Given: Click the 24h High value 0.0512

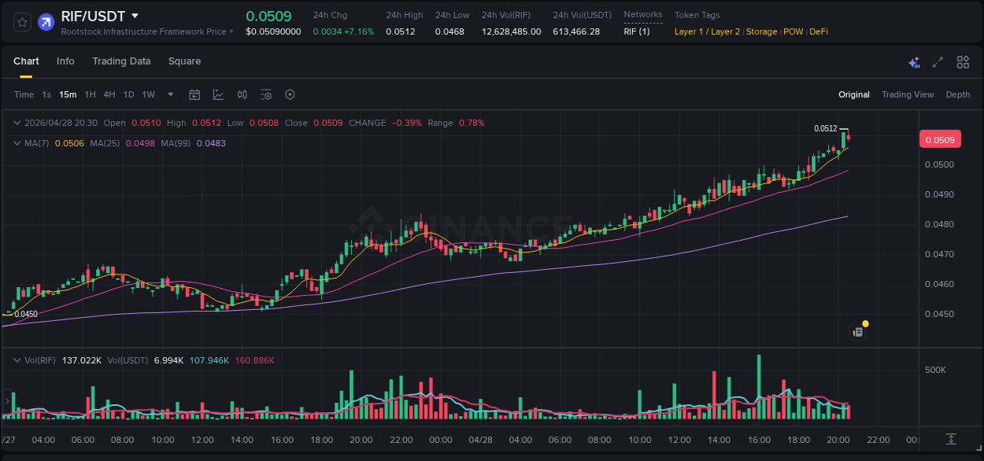Looking at the screenshot, I should click(x=400, y=31).
